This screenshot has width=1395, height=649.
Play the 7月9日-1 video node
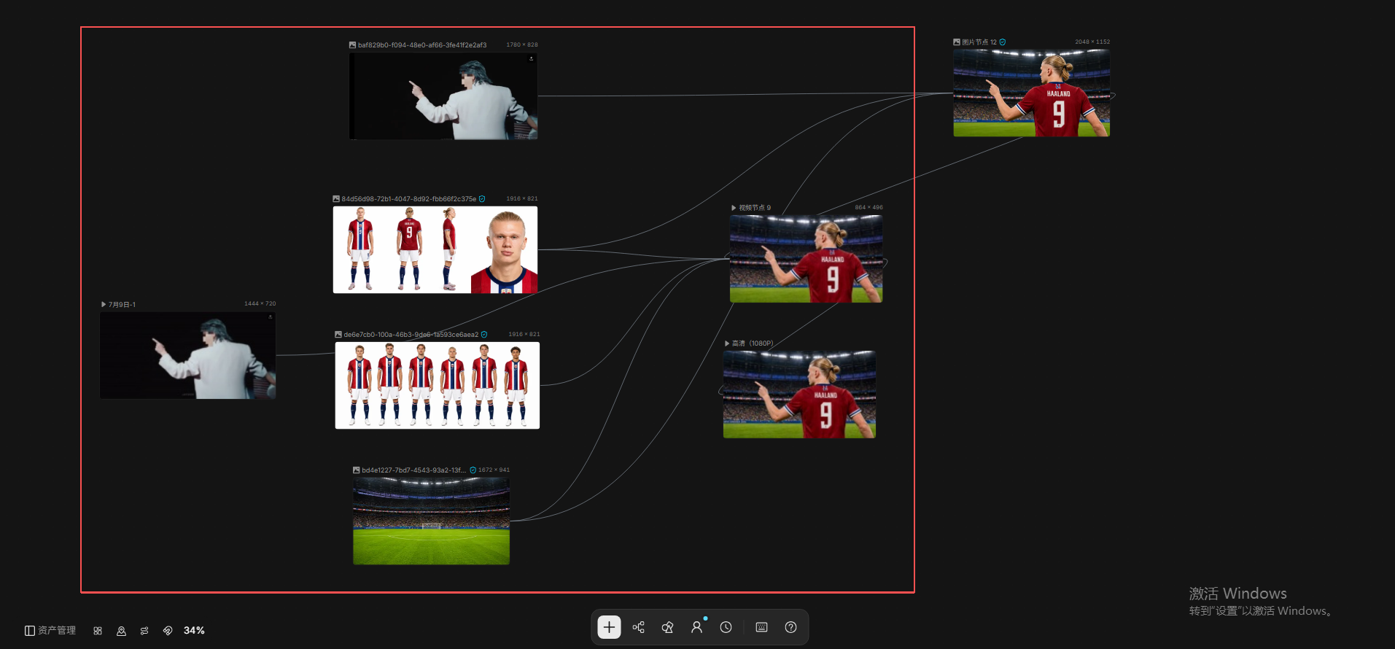pyautogui.click(x=188, y=355)
